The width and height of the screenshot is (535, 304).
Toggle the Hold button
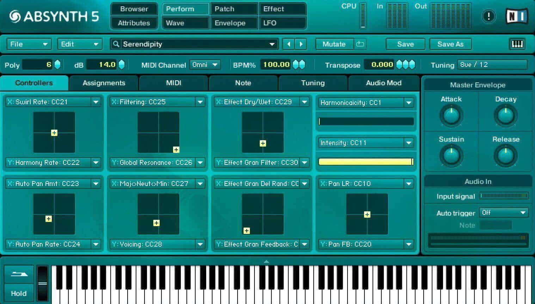19,293
